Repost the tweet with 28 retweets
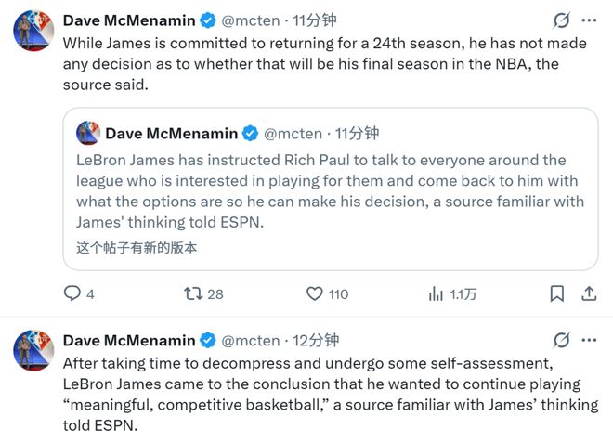This screenshot has width=613, height=443. (x=193, y=293)
